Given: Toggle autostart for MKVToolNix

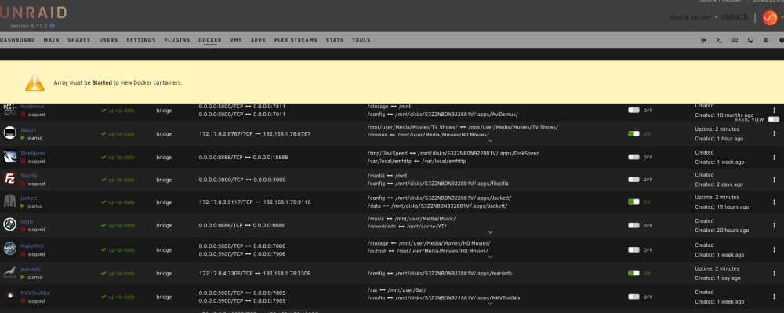Looking at the screenshot, I should (x=633, y=297).
